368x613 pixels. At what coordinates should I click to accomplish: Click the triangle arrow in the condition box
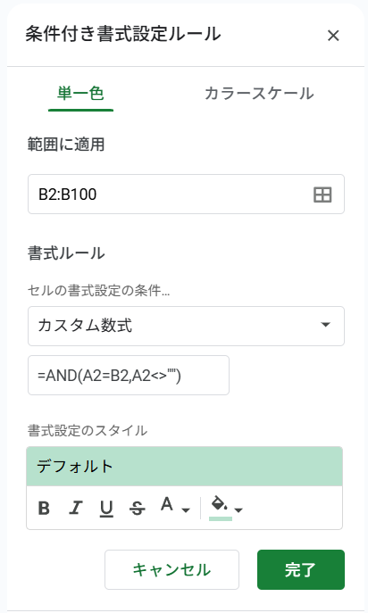[325, 325]
